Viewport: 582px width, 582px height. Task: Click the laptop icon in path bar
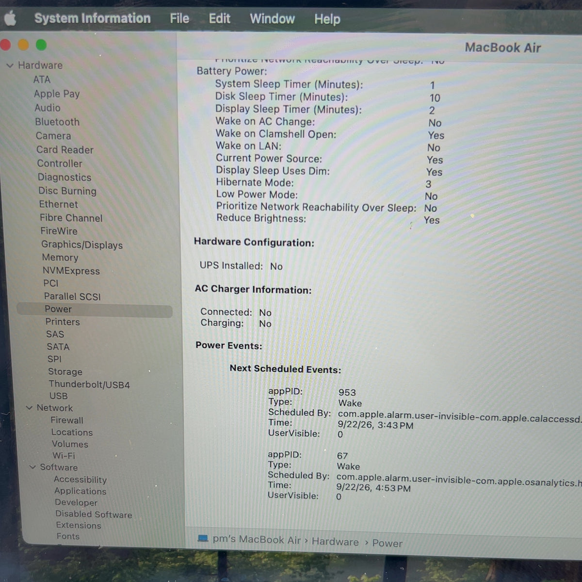[x=203, y=539]
